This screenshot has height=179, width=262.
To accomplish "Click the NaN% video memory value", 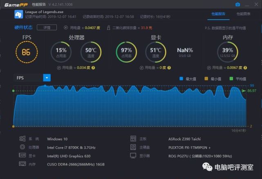I will [185, 50].
